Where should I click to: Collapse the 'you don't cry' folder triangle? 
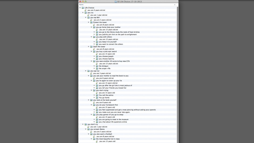[x=83, y=124]
